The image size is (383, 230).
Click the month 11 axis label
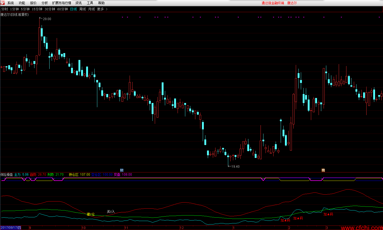click(x=126, y=228)
